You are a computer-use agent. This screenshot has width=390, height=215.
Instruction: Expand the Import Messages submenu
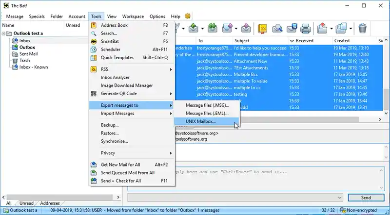point(132,114)
